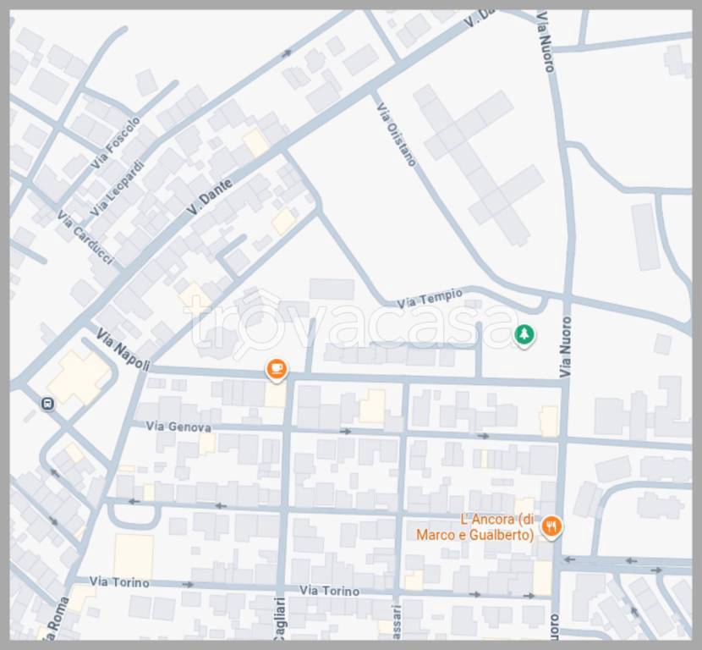702x650 pixels.
Task: Select the Via Napoli street label
Action: 123,350
